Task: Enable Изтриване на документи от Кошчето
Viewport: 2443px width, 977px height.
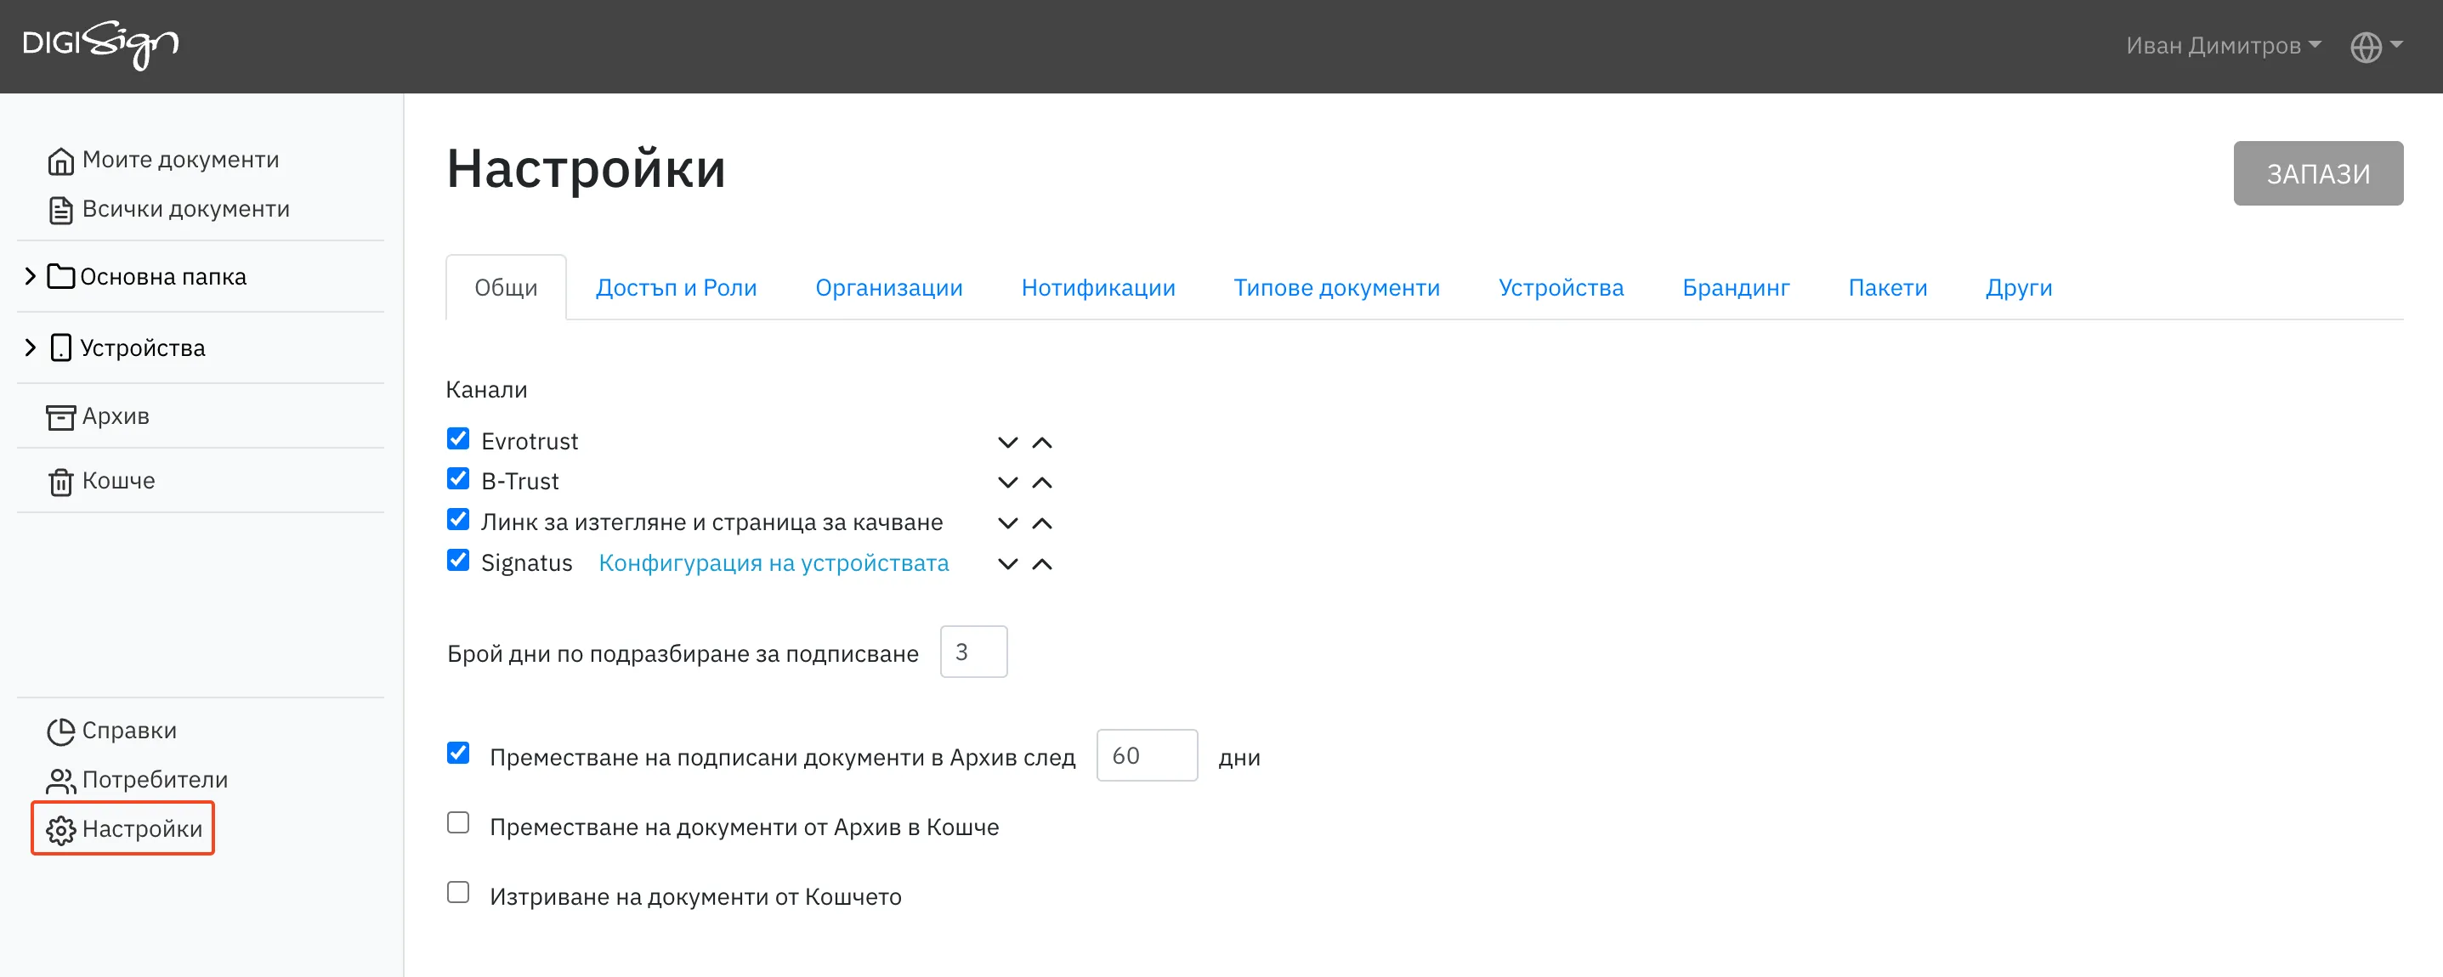Action: pos(458,893)
